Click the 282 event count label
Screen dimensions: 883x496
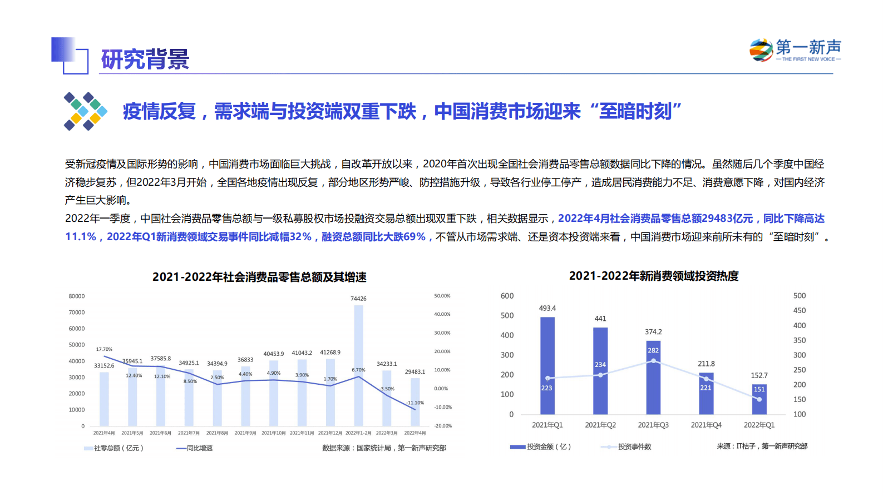point(653,351)
